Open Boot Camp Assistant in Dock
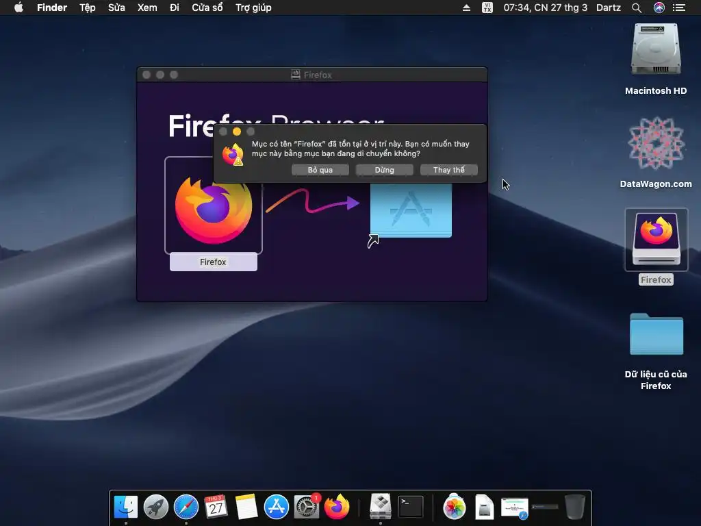The width and height of the screenshot is (701, 526). point(381,507)
